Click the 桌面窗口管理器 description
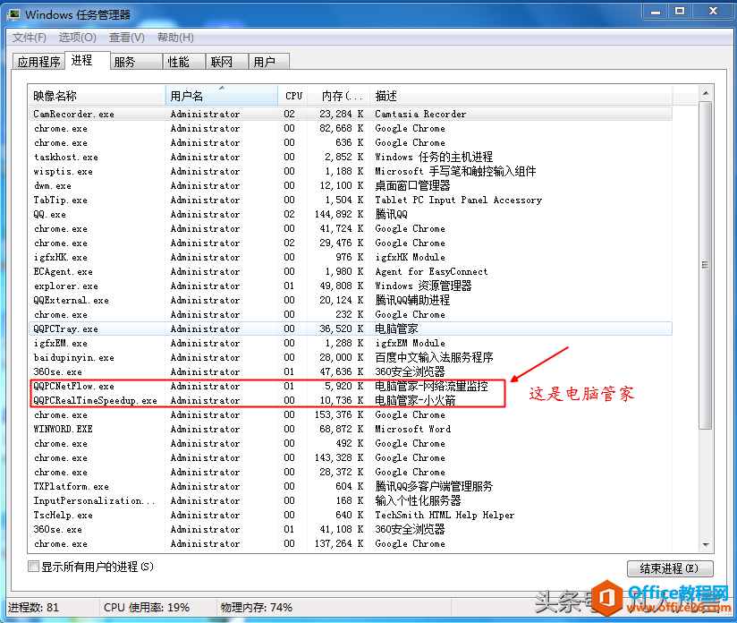 [x=412, y=185]
